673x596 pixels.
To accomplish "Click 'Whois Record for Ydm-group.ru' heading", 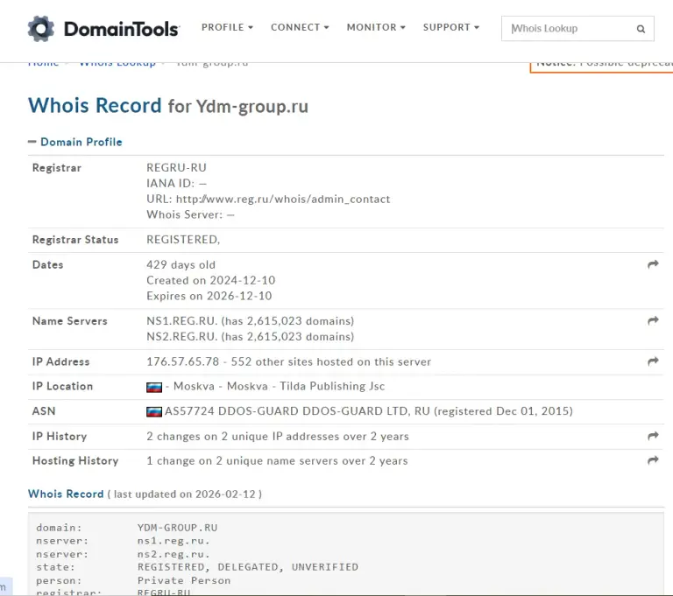I will click(x=168, y=106).
